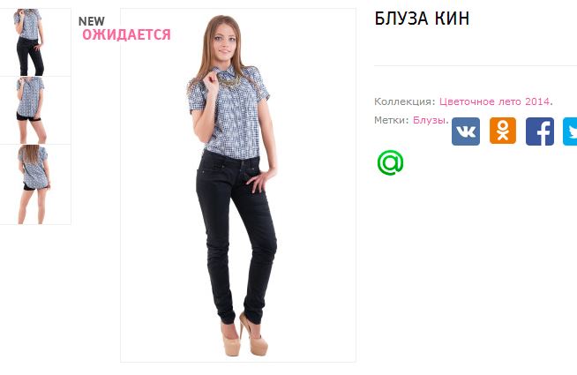
Task: Select the thumbnail with front view in shorts
Action: pos(34,110)
